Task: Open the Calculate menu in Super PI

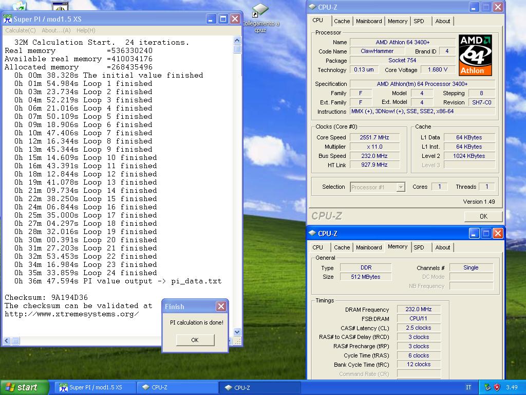Action: coord(21,30)
